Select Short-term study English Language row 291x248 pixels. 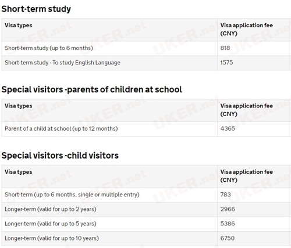coord(146,63)
